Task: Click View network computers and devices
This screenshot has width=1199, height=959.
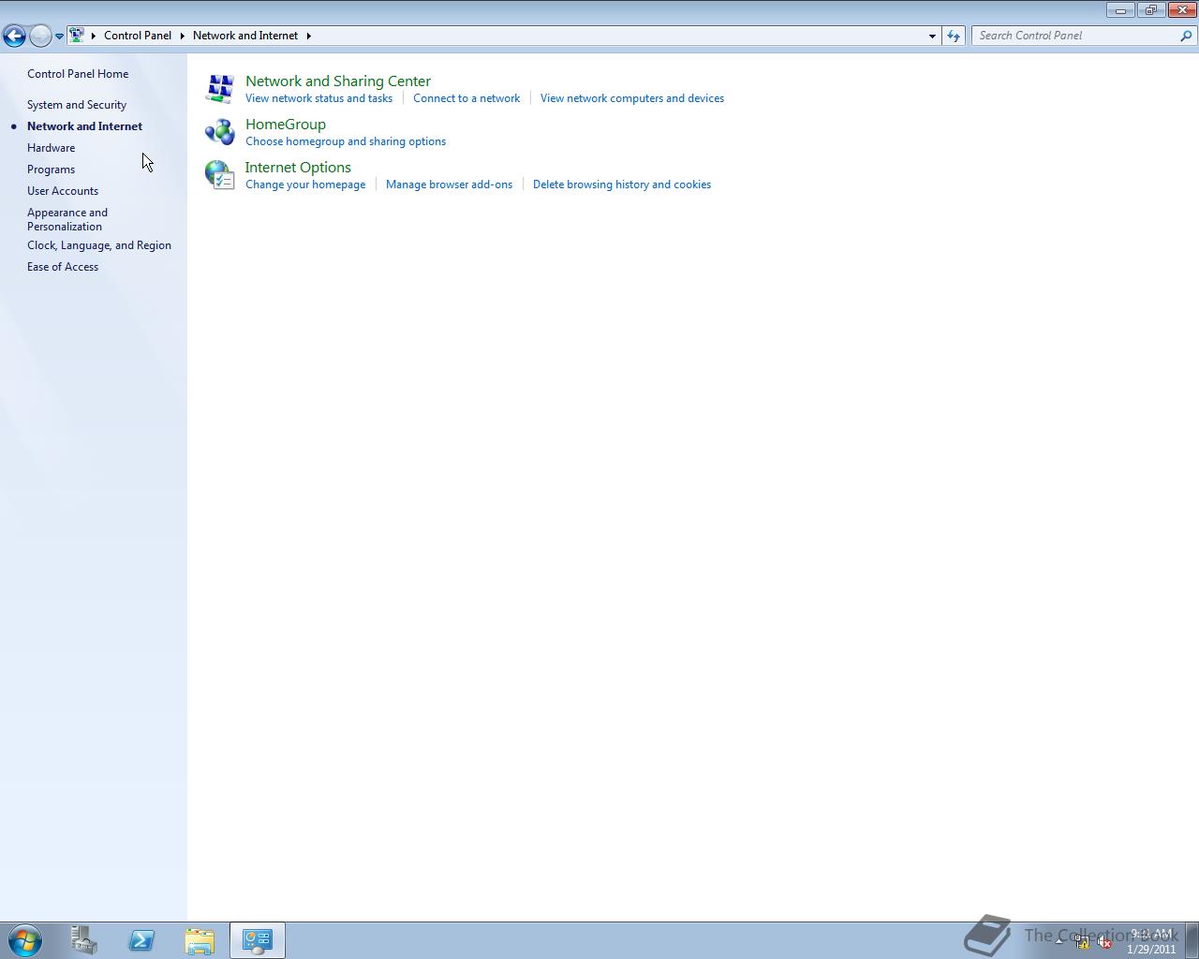Action: [x=632, y=98]
